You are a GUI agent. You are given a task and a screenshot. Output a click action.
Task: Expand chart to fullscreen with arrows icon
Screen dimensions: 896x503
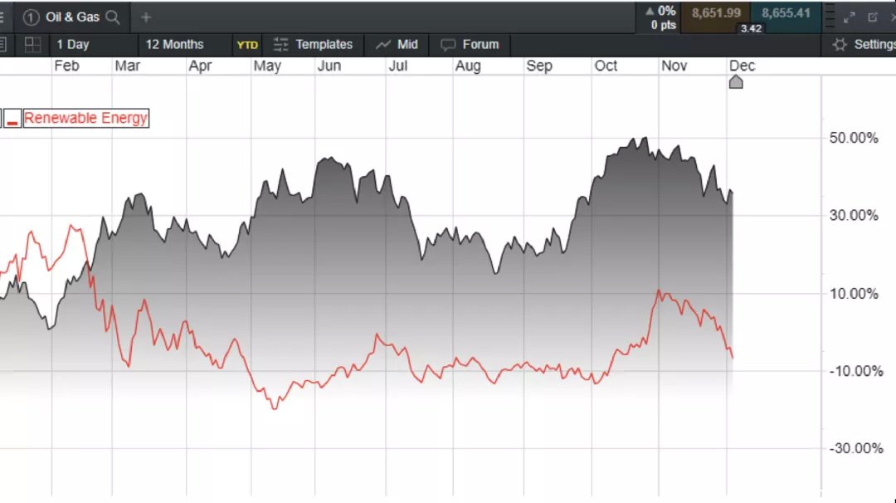coord(850,17)
